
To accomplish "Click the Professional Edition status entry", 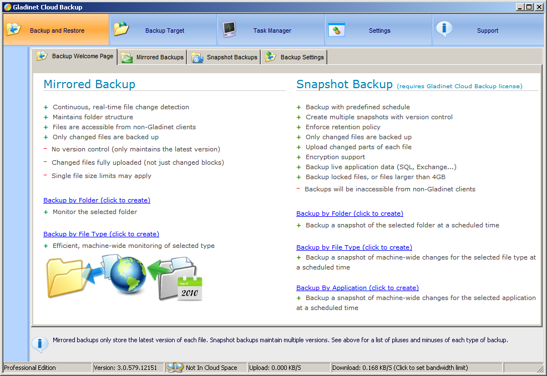I will coord(47,368).
